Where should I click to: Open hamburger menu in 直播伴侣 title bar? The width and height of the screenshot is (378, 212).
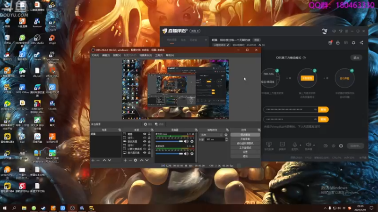point(346,31)
